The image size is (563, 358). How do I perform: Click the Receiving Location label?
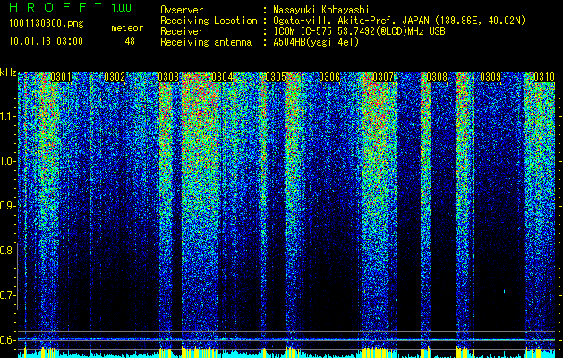(209, 21)
